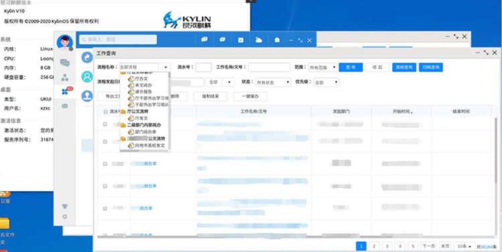Go to page 5 in pagination
The image size is (502, 252).
point(413,246)
